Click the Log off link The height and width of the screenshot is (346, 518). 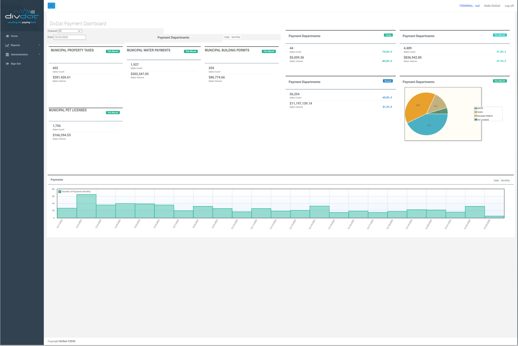[x=509, y=6]
